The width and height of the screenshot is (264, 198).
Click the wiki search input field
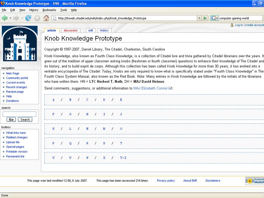pyautogui.click(x=19, y=114)
